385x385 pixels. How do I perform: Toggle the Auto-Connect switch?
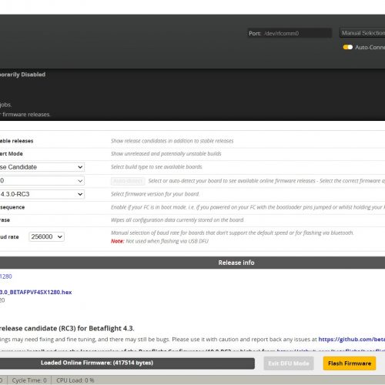click(x=347, y=47)
